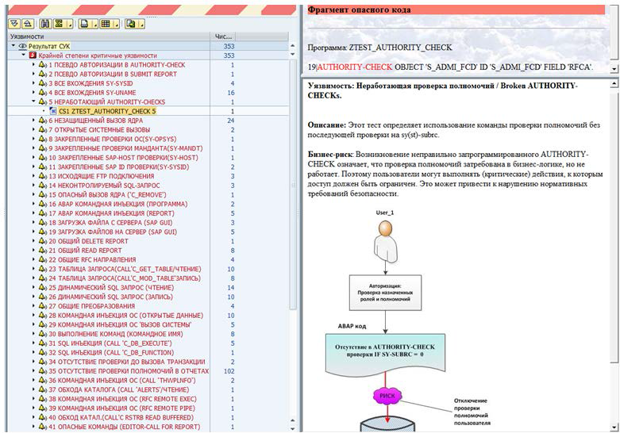Image resolution: width=620 pixels, height=433 pixels.
Task: Click the down arrow of the code fragment scrollbar
Action: [614, 69]
